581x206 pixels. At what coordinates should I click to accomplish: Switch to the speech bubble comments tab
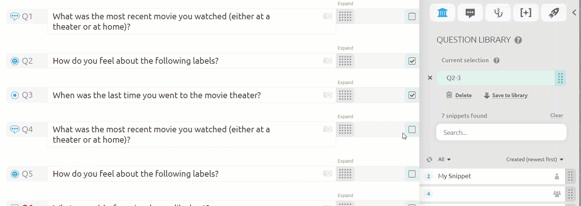pyautogui.click(x=470, y=13)
